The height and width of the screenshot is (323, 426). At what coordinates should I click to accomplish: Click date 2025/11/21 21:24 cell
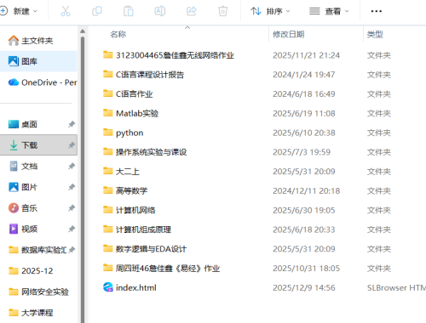(306, 55)
